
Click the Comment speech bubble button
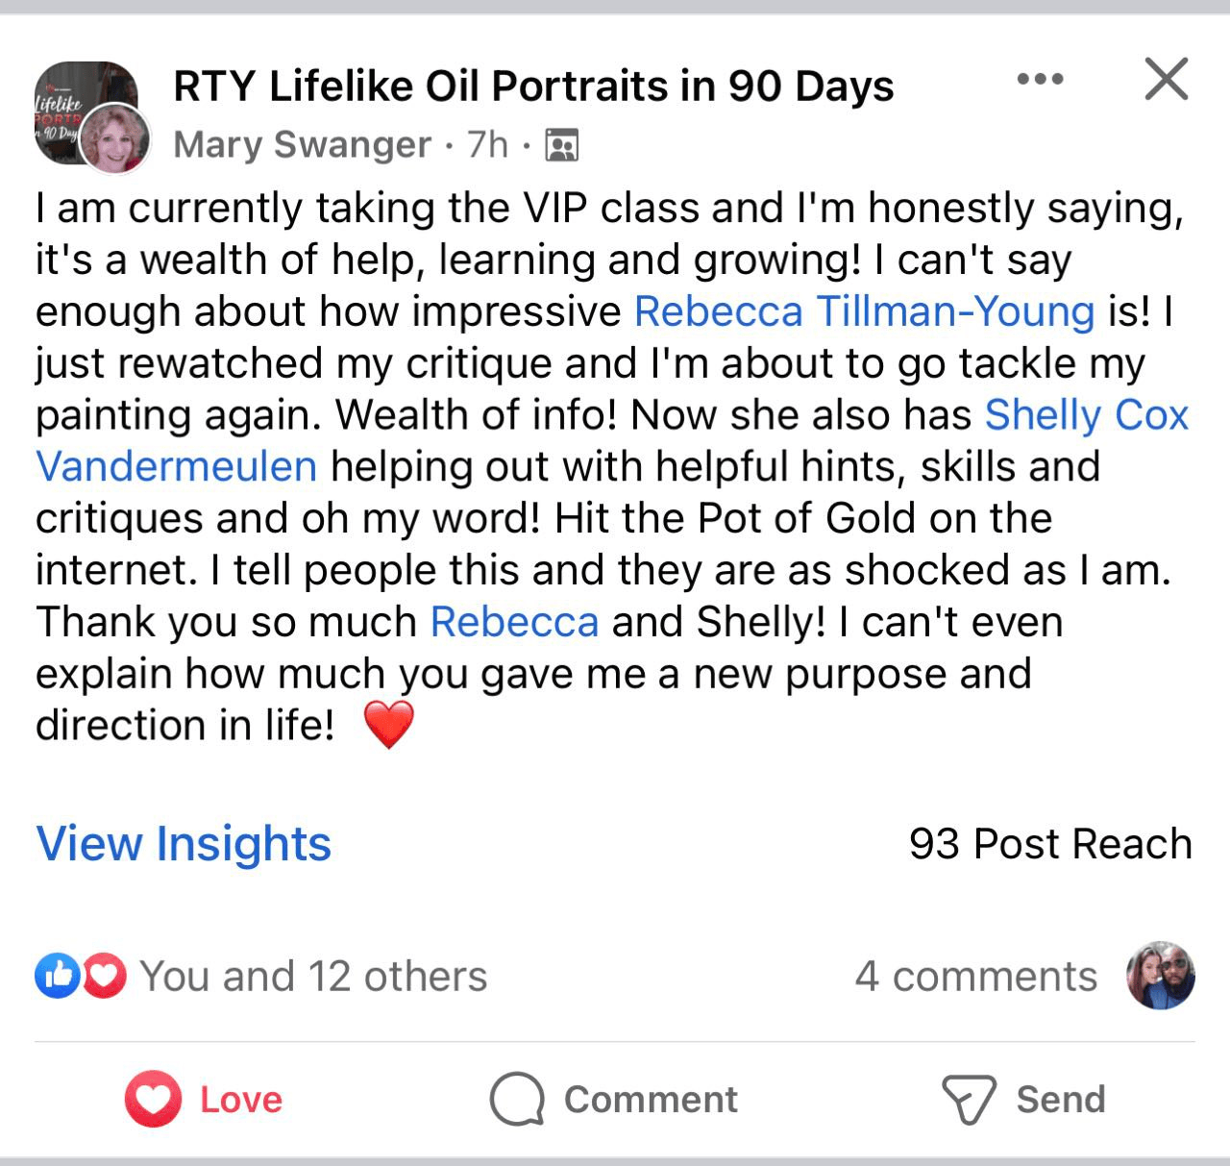click(x=613, y=1099)
